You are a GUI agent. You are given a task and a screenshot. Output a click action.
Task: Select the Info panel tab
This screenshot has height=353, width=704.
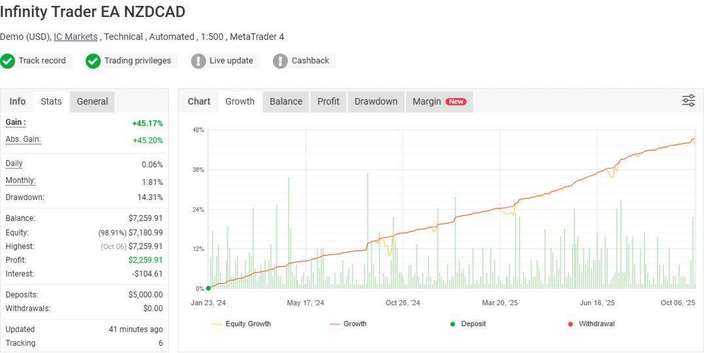[x=18, y=102]
